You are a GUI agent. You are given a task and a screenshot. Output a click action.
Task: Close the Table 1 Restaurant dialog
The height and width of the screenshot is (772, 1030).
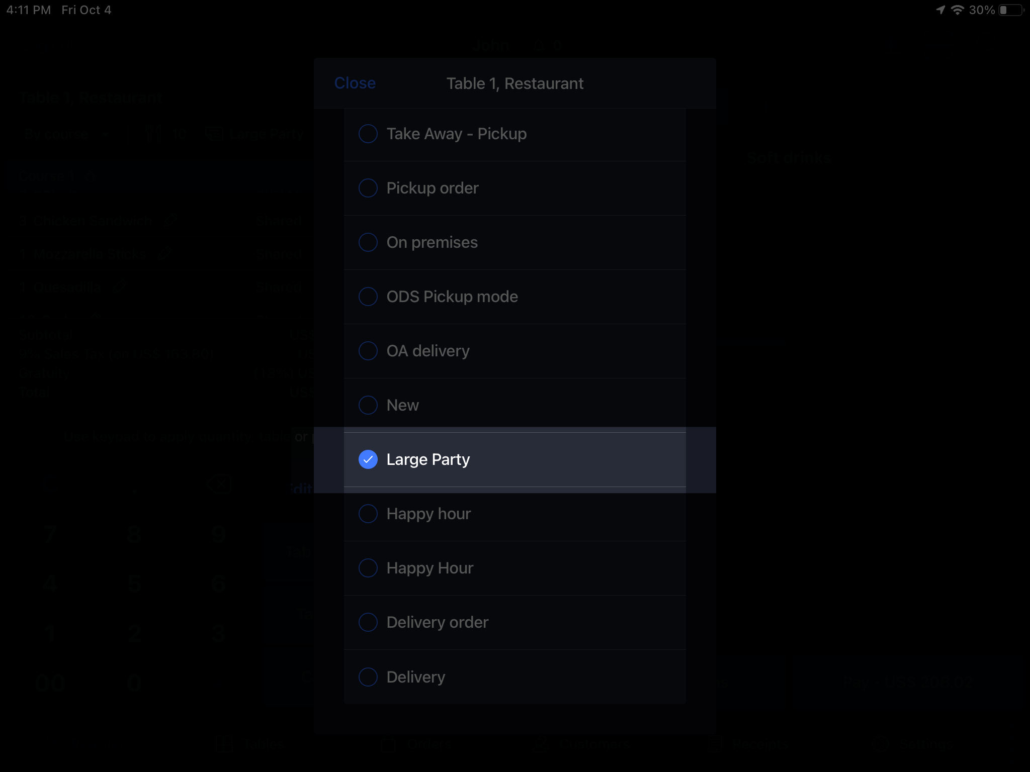pyautogui.click(x=355, y=82)
